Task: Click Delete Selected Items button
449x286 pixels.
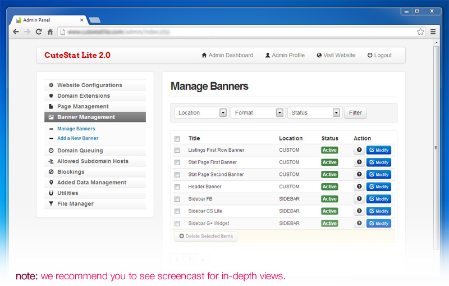Action: tap(206, 236)
